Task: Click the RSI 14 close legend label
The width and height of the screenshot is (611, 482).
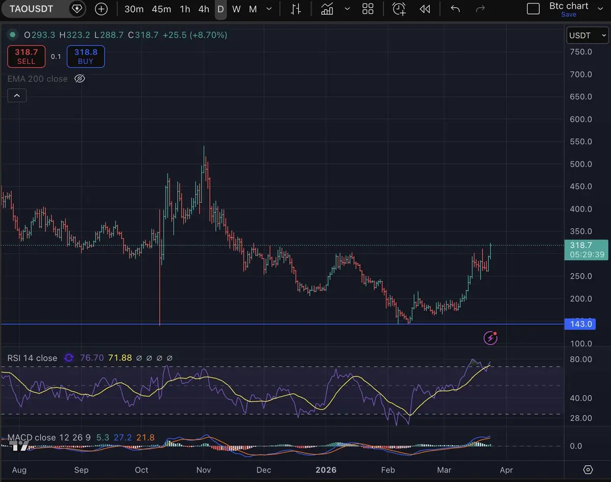Action: (32, 358)
